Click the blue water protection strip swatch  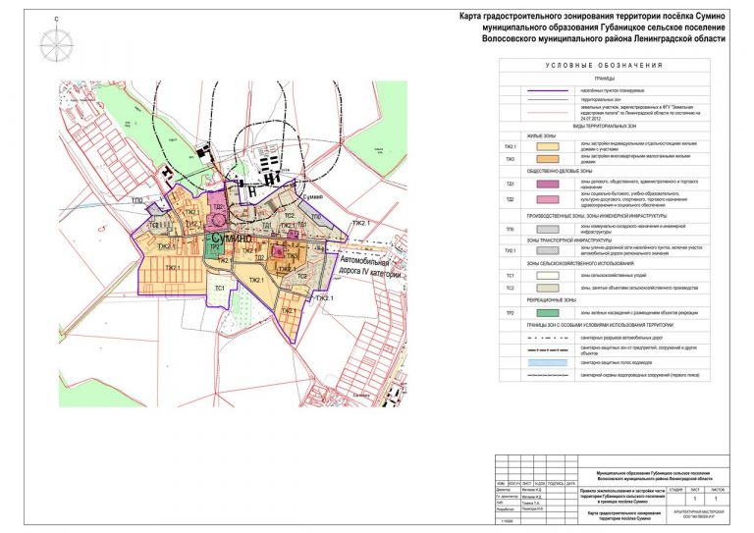548,363
